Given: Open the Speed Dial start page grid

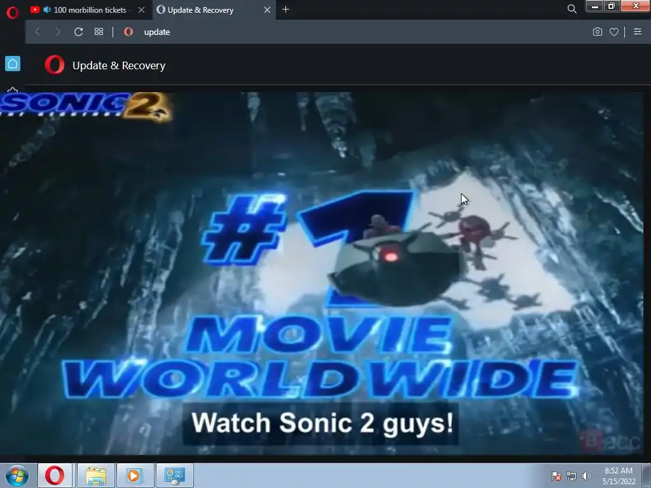Looking at the screenshot, I should point(99,32).
